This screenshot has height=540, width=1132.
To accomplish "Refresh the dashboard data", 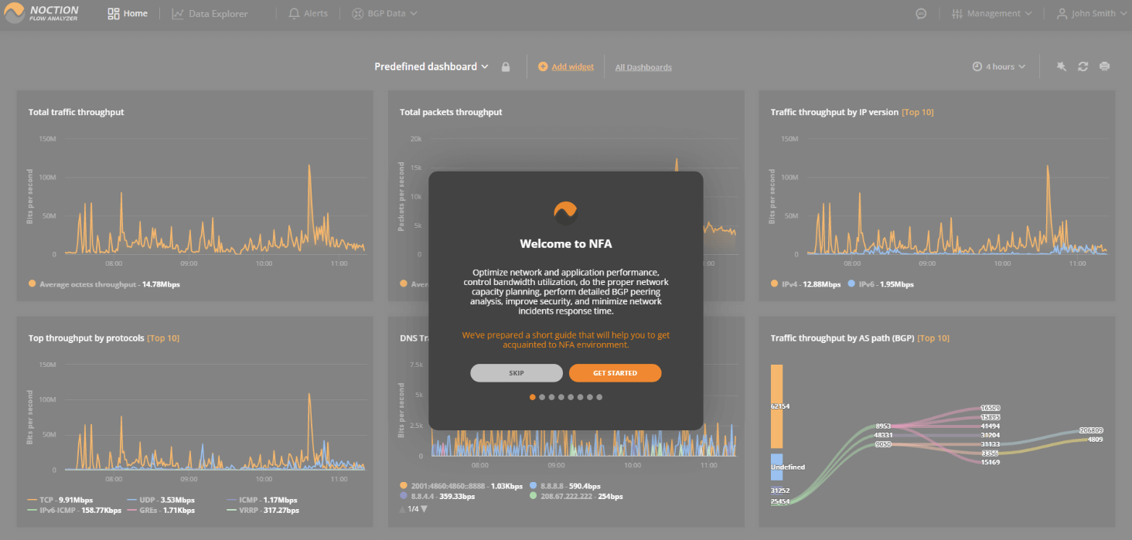I will [1083, 66].
